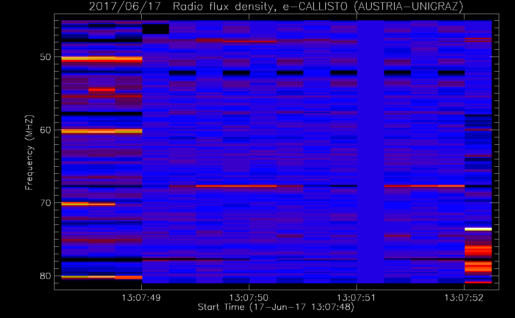Image resolution: width=515 pixels, height=318 pixels.
Task: Click the '13:07:49' time tick label
Action: 141,298
